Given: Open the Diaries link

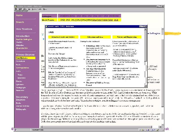Looking at the screenshot, I should (x=19, y=81).
